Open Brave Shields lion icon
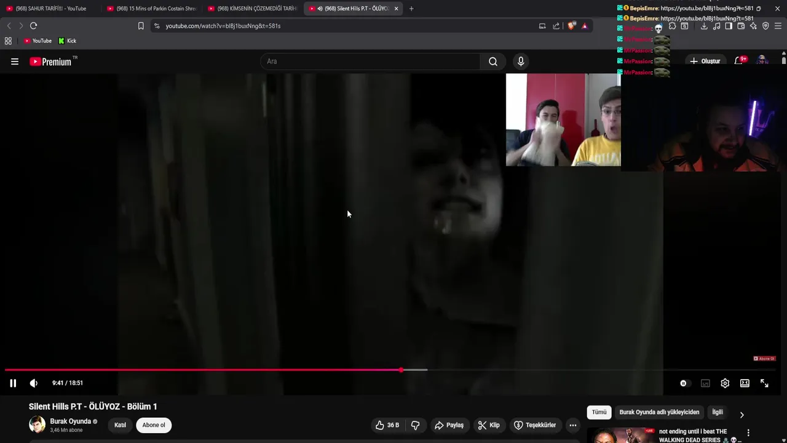This screenshot has width=787, height=443. [571, 26]
